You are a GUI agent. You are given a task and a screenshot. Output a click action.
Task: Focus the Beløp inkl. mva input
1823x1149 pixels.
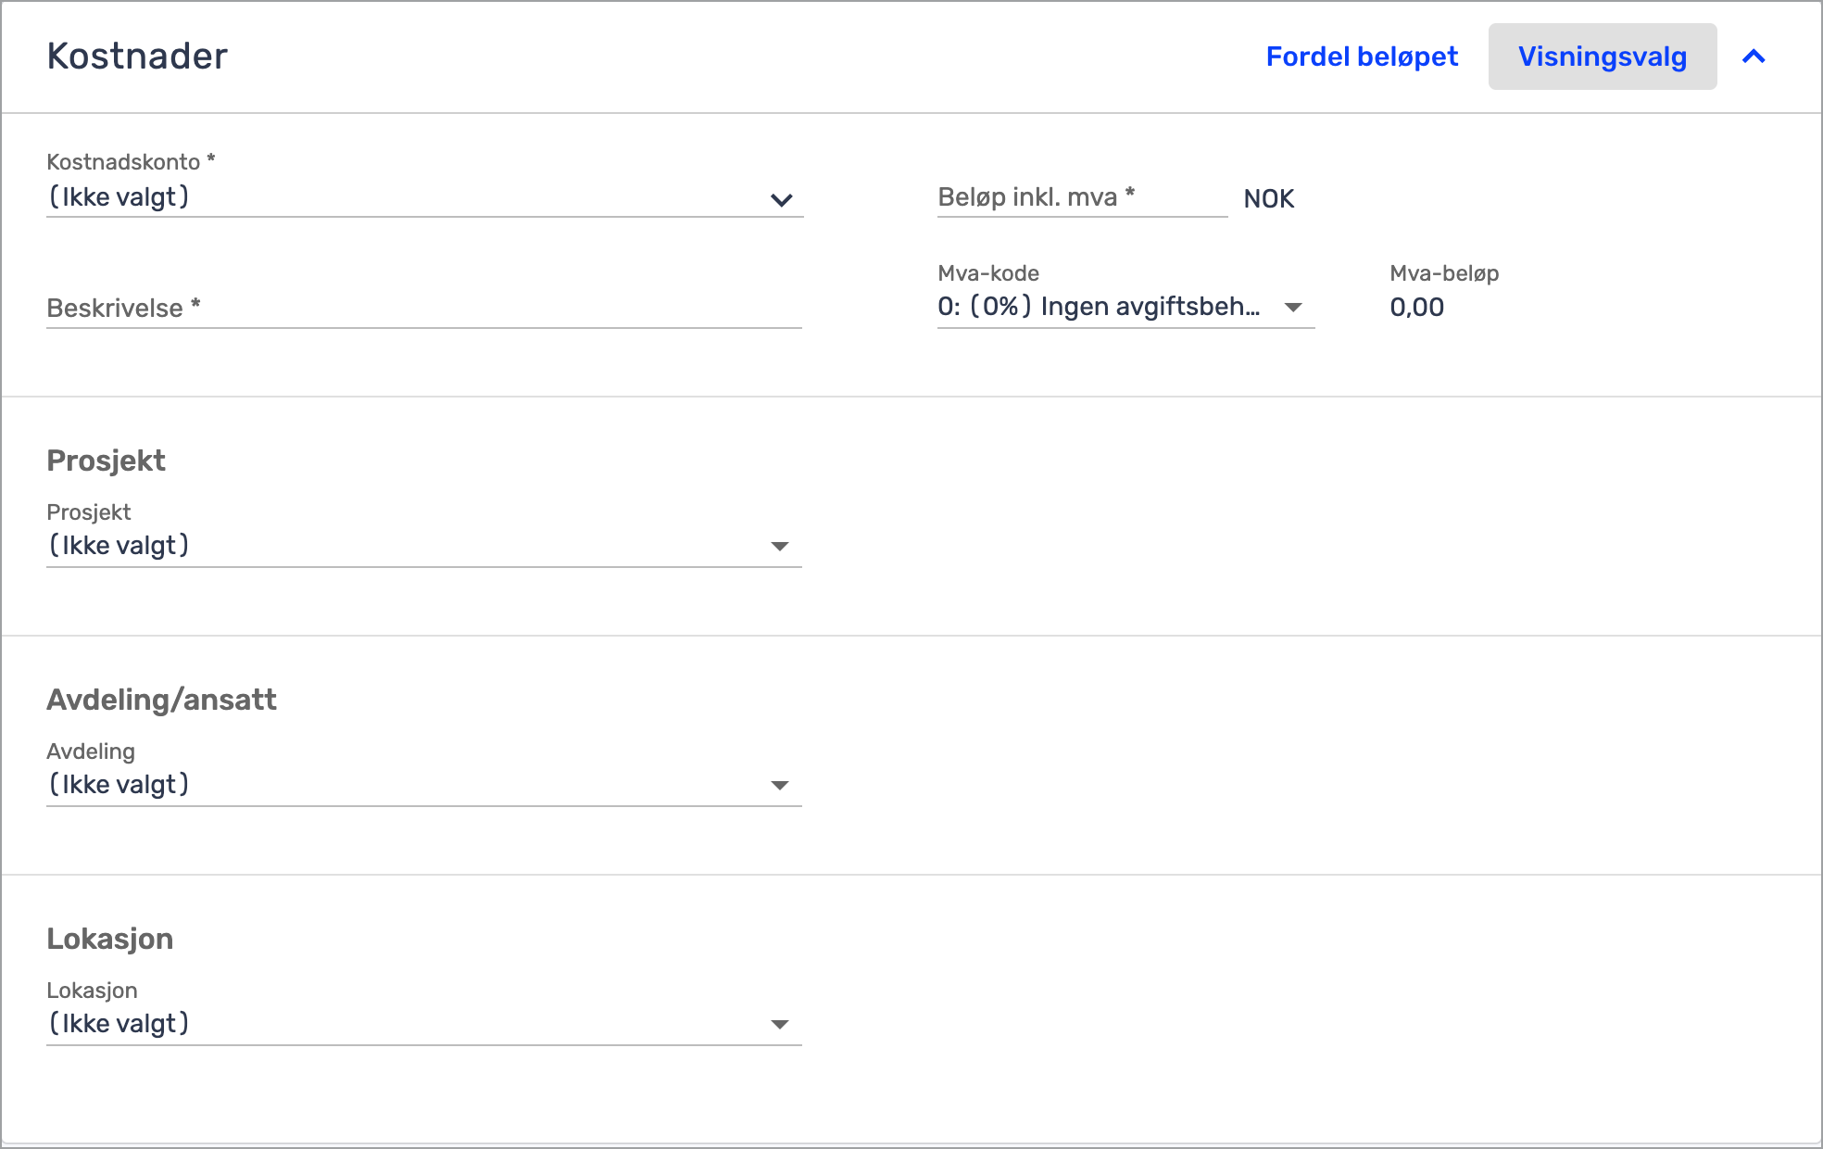pyautogui.click(x=1080, y=197)
